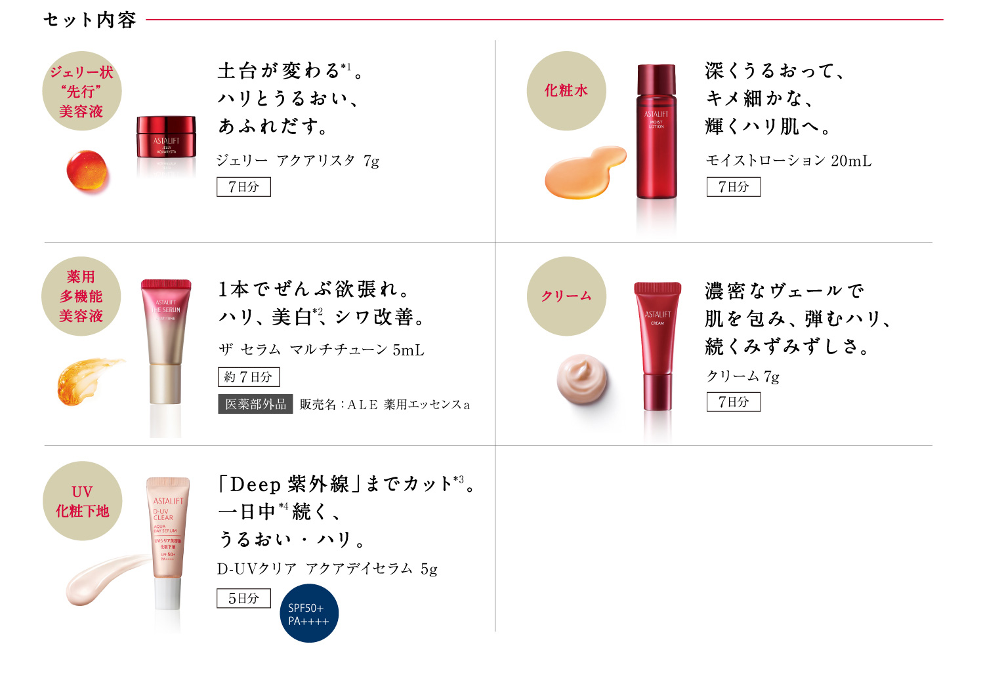Click the orange lotion texture swatch
Viewport: 983px width, 682px height.
(x=585, y=172)
